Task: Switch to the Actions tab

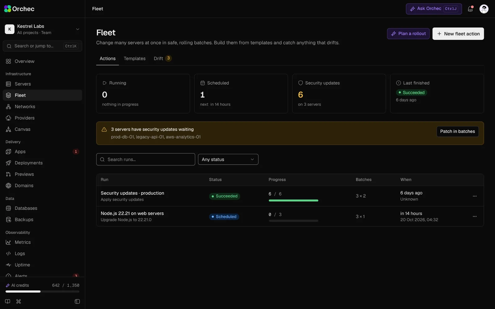Action: tap(107, 58)
